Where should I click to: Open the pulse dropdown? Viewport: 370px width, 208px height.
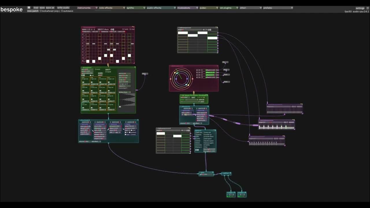(x=209, y=8)
